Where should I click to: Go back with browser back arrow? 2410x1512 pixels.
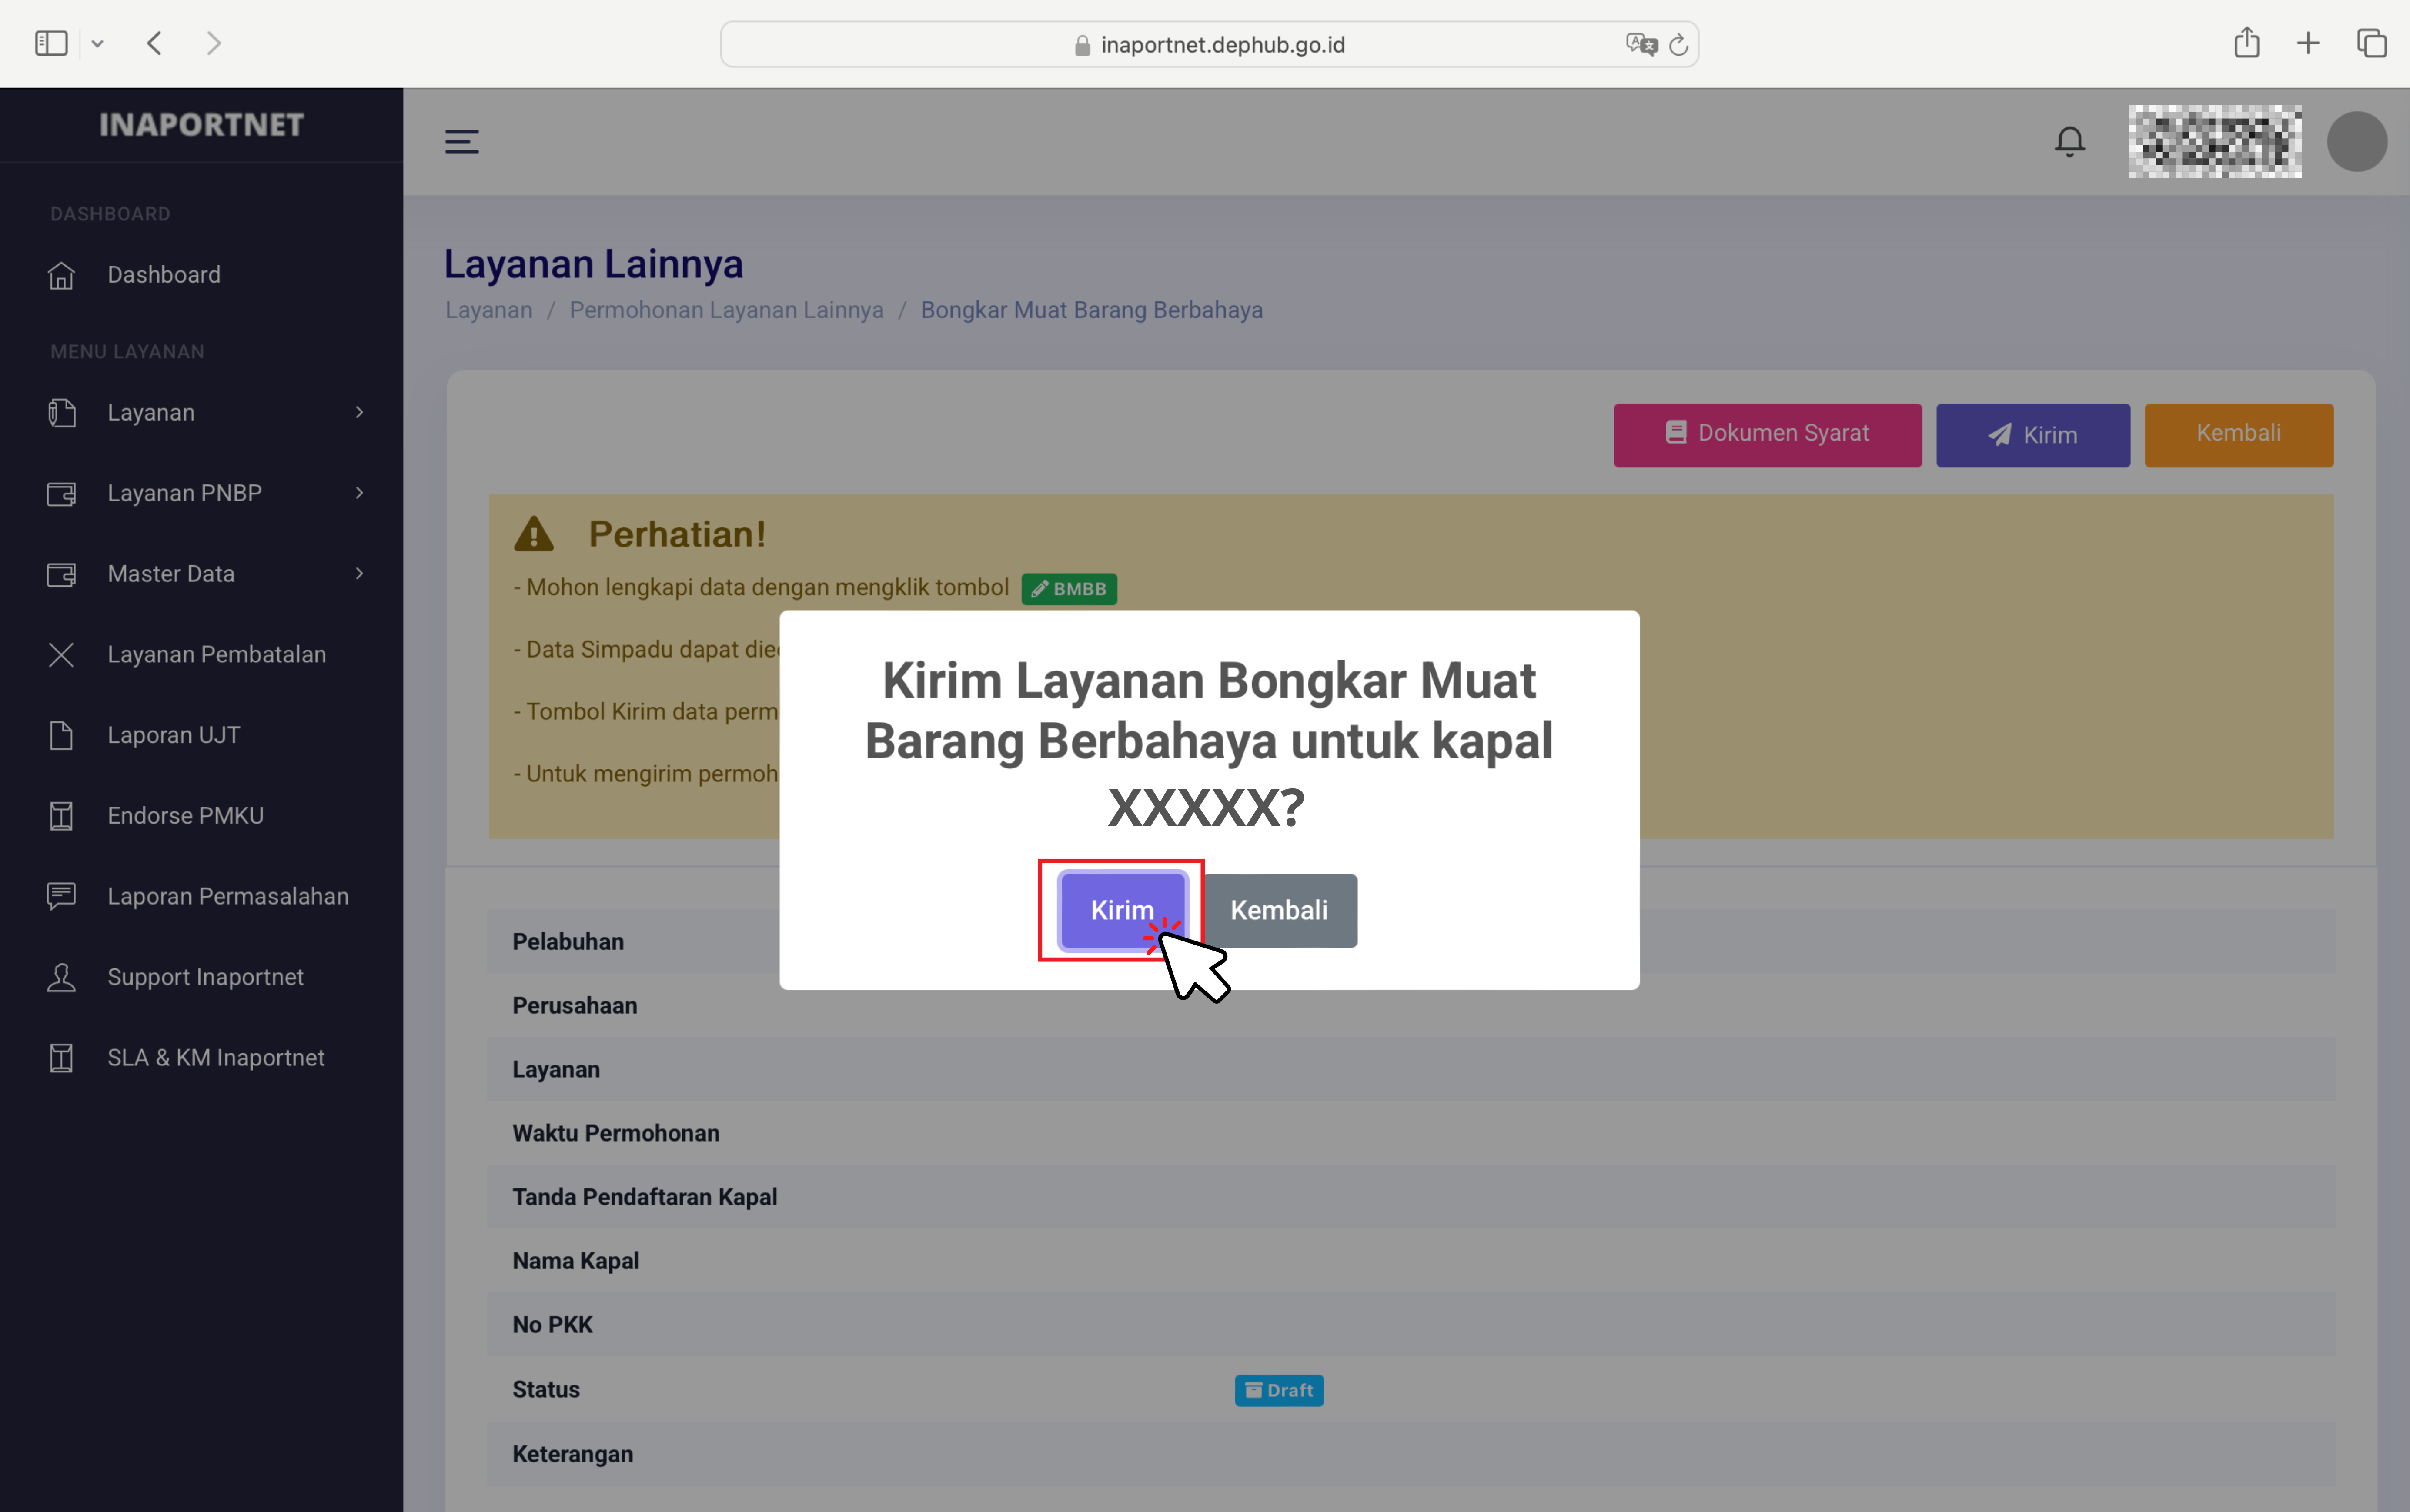point(154,43)
